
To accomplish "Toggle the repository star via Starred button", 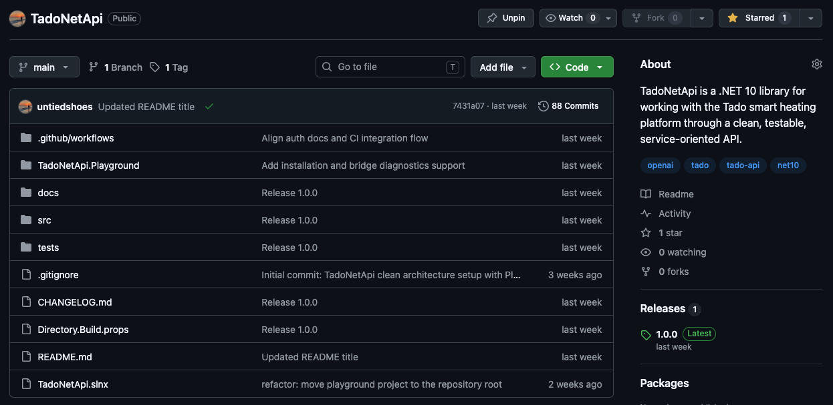I will [758, 18].
